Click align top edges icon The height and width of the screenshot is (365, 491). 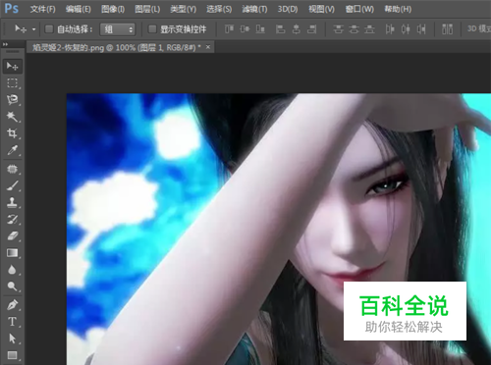[229, 29]
